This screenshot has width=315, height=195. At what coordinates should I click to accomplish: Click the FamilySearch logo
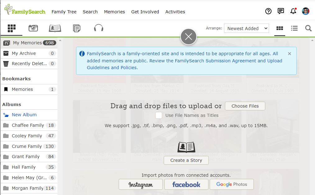(x=25, y=10)
